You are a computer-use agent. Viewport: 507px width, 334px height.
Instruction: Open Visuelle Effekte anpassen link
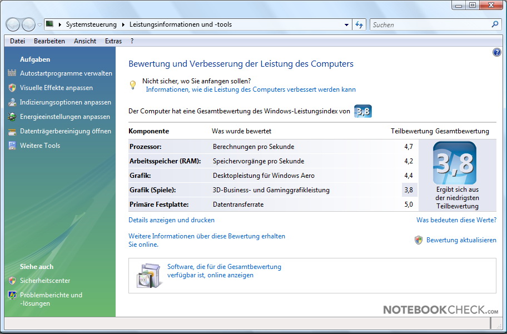click(56, 88)
